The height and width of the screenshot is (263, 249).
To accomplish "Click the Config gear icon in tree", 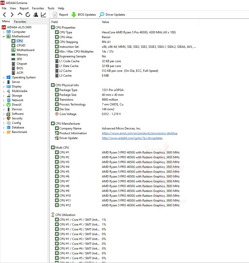I will [x=9, y=123].
